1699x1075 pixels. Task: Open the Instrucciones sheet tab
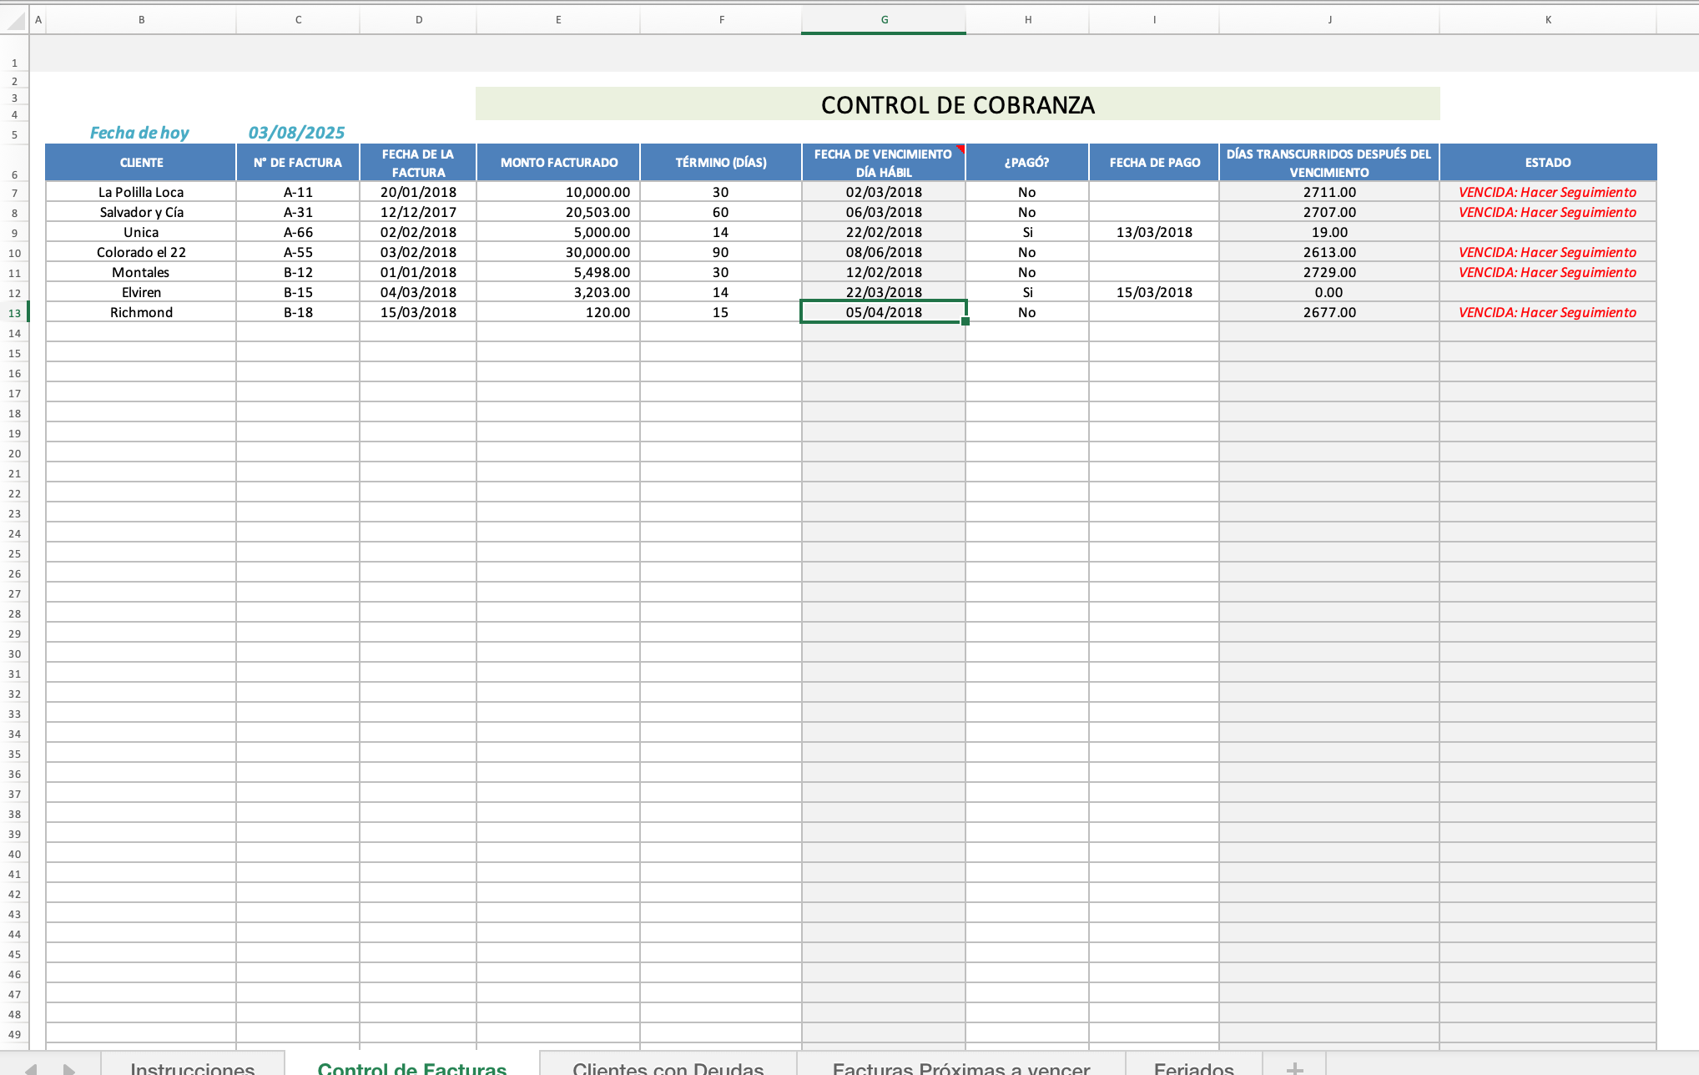[x=192, y=1067]
